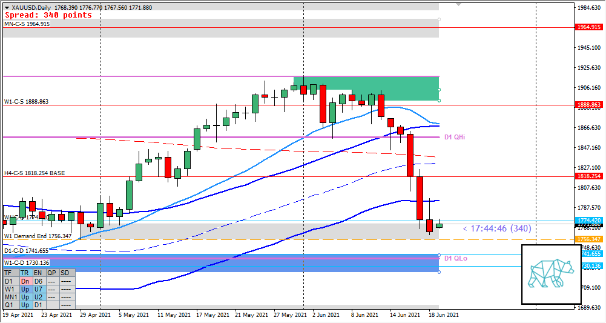Click the D1 QLo label

coord(455,258)
